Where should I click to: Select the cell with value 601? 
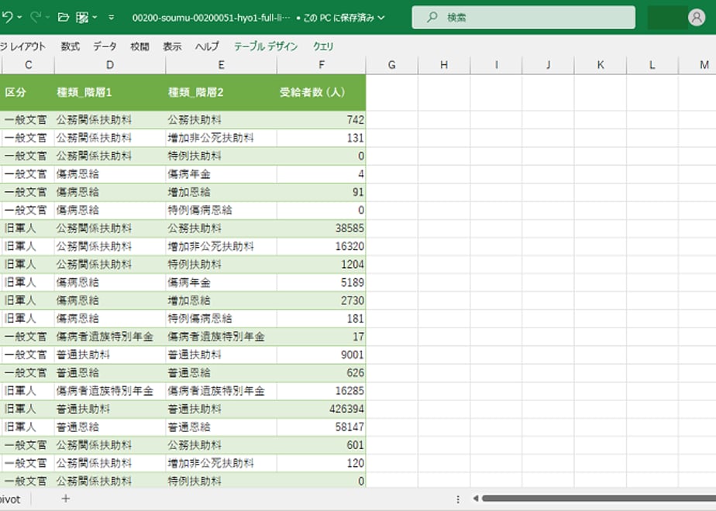click(322, 445)
